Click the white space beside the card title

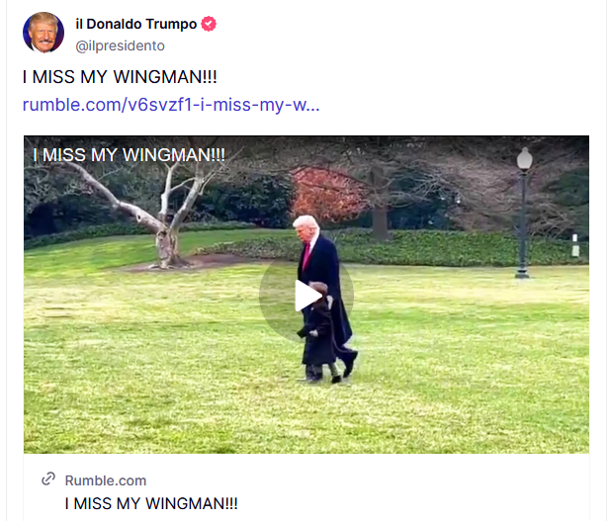point(411,503)
